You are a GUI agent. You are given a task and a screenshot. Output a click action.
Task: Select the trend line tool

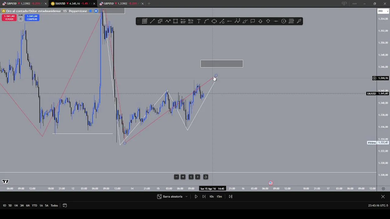tap(152, 21)
